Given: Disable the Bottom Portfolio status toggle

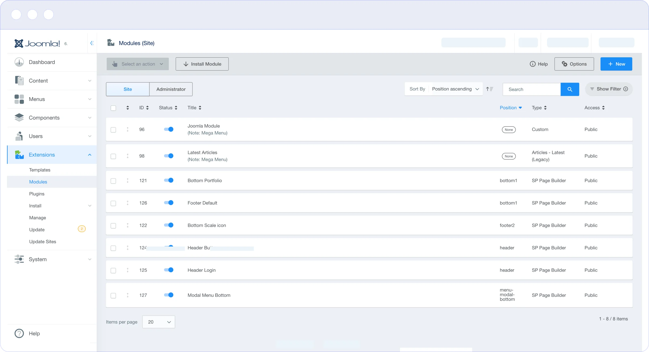Looking at the screenshot, I should pyautogui.click(x=169, y=180).
